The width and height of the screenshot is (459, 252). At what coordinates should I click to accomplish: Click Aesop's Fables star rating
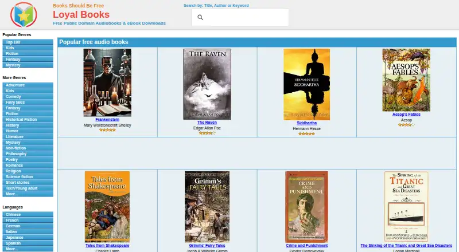click(x=406, y=125)
